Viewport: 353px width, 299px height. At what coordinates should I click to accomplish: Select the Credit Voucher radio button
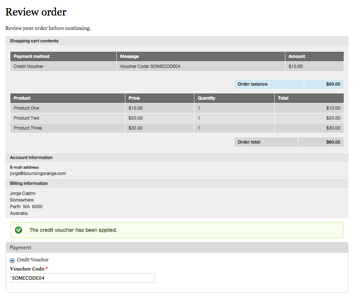click(x=12, y=260)
